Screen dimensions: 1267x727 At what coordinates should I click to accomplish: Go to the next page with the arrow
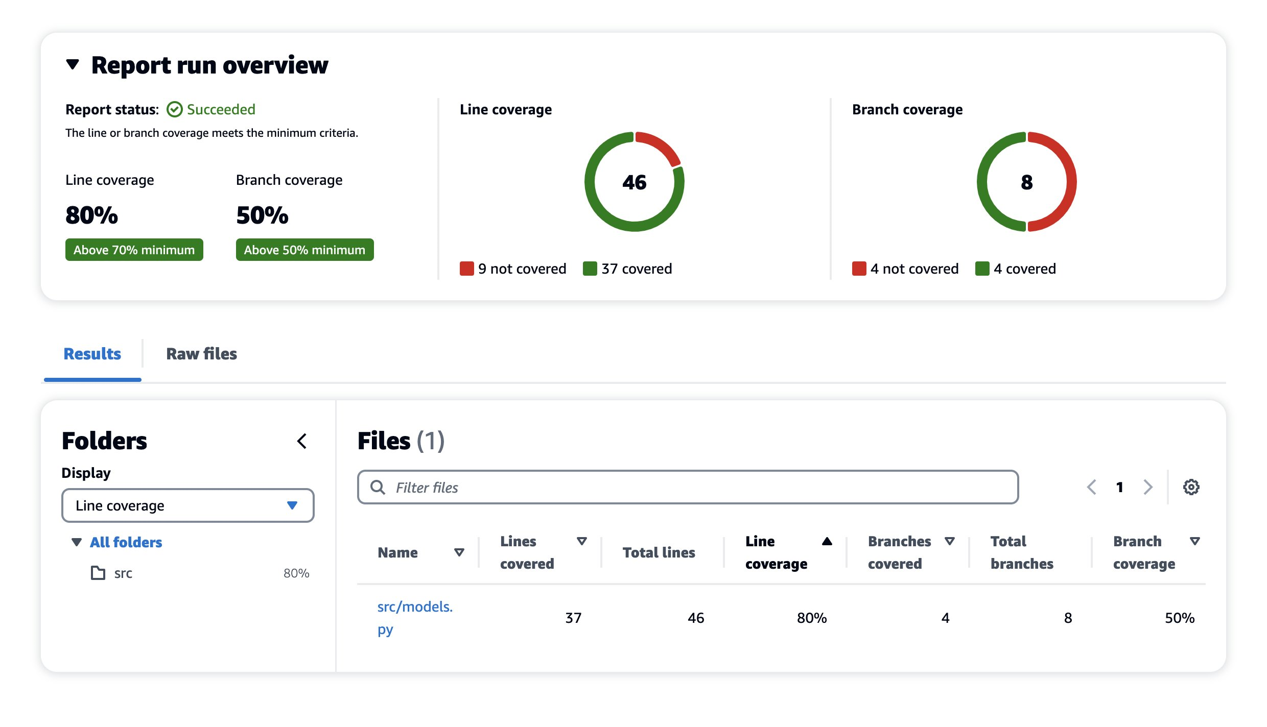tap(1148, 487)
